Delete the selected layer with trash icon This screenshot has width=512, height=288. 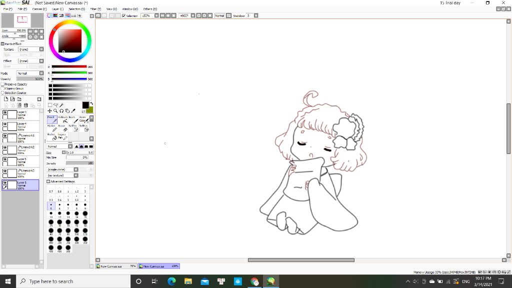(x=26, y=105)
